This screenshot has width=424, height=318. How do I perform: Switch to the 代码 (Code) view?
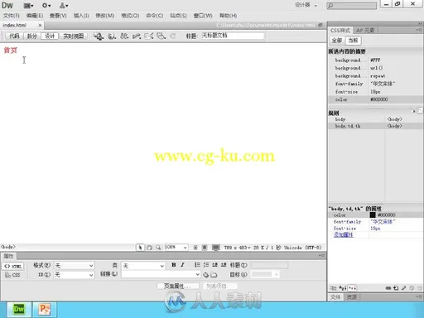(x=14, y=36)
